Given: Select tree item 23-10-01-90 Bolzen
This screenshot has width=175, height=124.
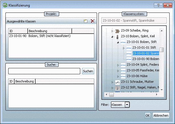Looking at the screenshot, I should click(146, 59).
